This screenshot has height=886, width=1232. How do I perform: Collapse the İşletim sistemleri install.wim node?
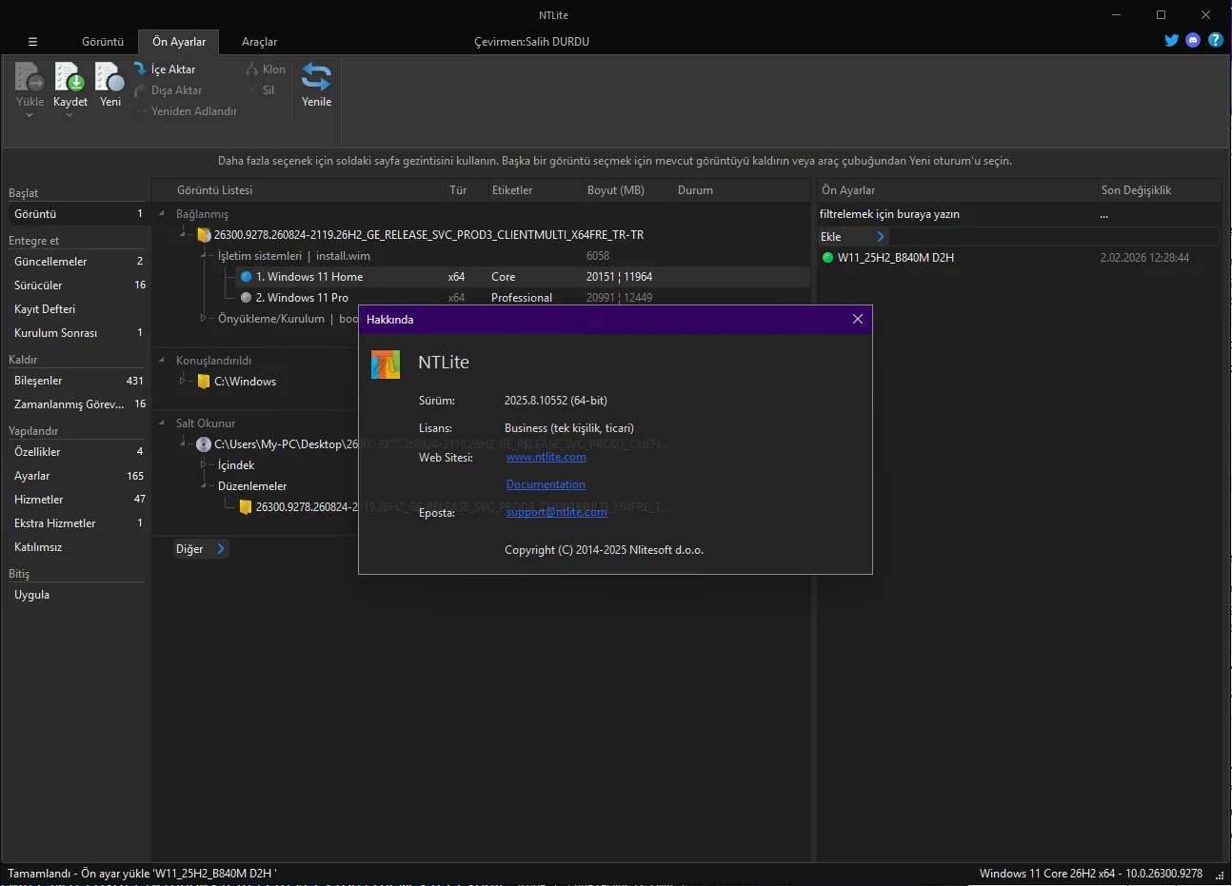click(204, 256)
